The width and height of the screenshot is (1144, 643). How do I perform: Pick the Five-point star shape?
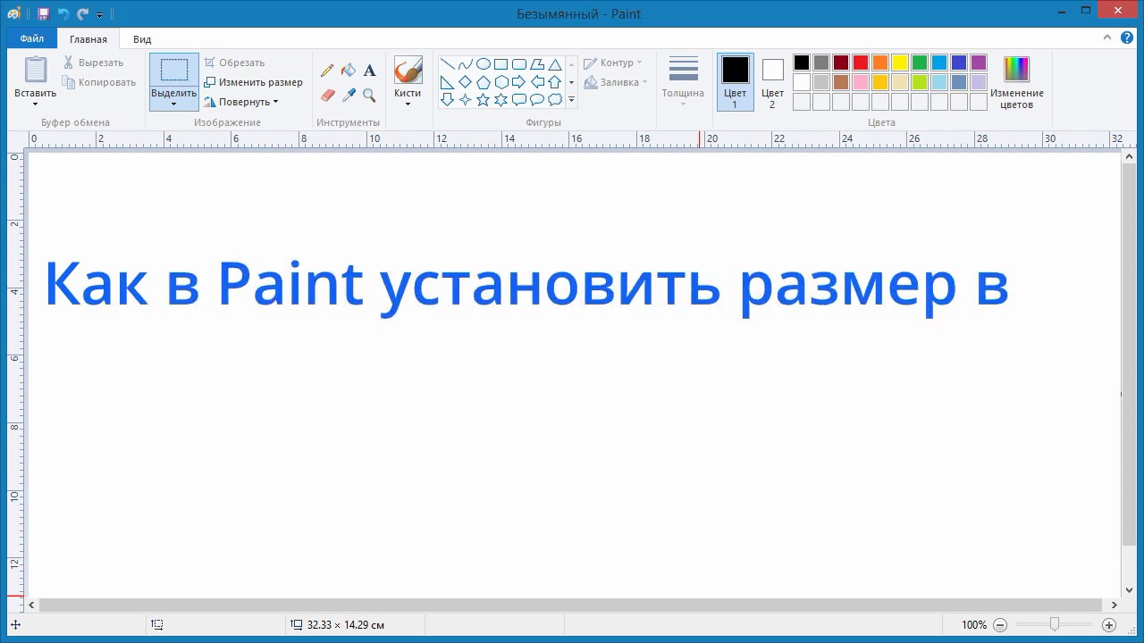483,100
